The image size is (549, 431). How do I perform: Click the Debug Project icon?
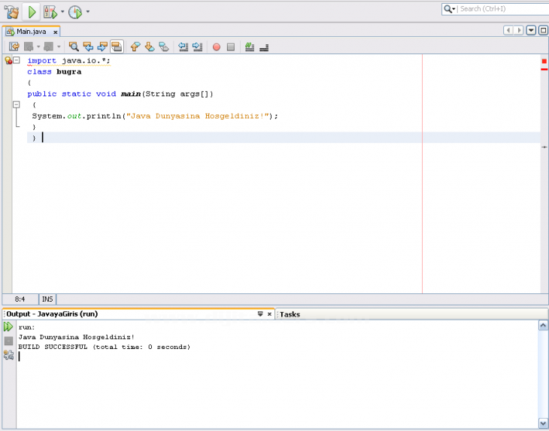pyautogui.click(x=50, y=12)
